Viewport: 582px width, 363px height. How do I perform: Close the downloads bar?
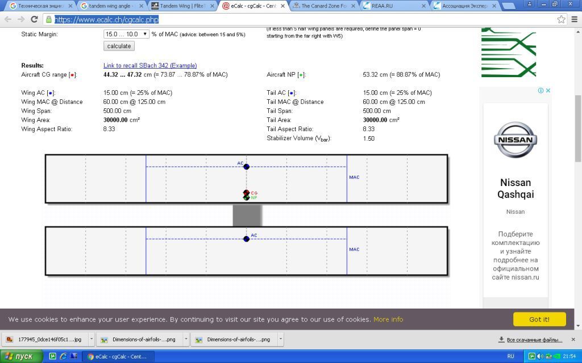tap(573, 340)
